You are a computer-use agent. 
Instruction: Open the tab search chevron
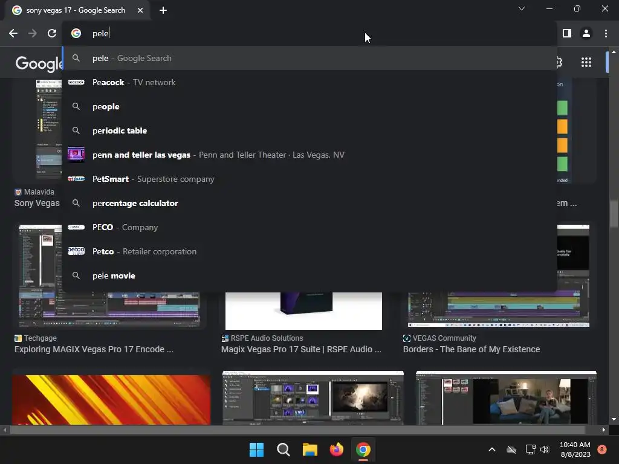(522, 8)
